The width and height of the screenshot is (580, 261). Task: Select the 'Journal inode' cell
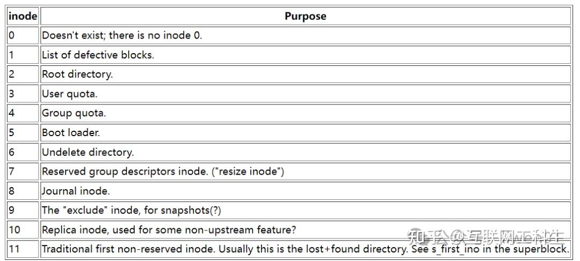305,191
